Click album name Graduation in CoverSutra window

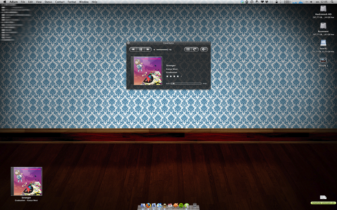pyautogui.click(x=172, y=73)
